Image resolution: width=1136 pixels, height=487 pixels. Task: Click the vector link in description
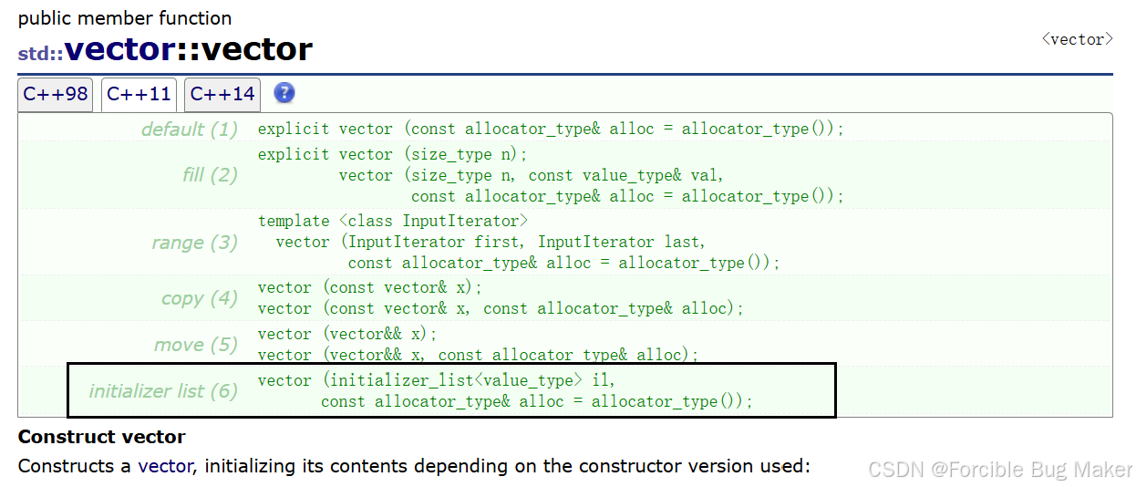tap(164, 466)
